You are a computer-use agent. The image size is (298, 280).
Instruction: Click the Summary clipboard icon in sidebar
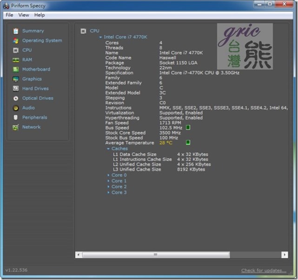tap(16, 31)
